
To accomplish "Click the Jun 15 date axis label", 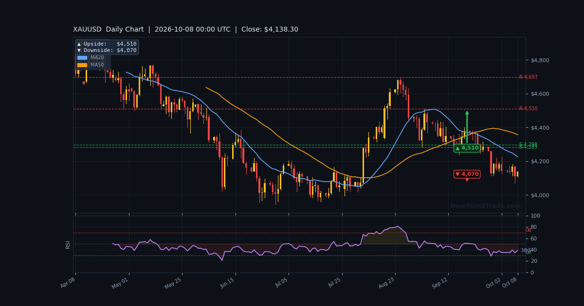I will coord(228,284).
